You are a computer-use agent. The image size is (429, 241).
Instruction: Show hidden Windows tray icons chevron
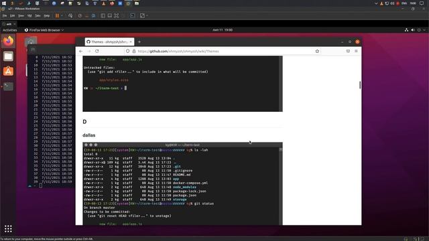[376, 3]
